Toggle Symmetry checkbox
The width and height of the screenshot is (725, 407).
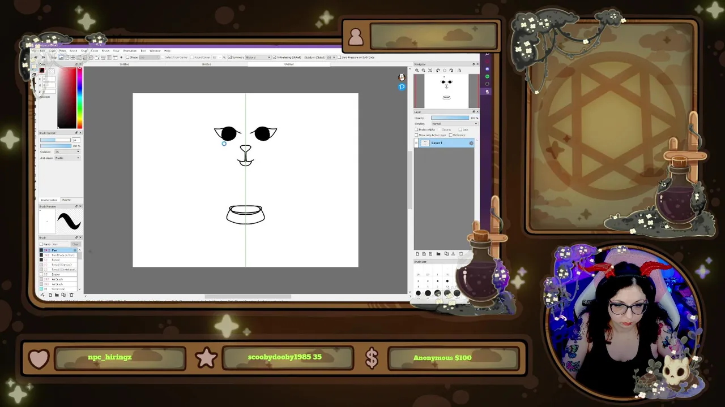click(x=230, y=57)
